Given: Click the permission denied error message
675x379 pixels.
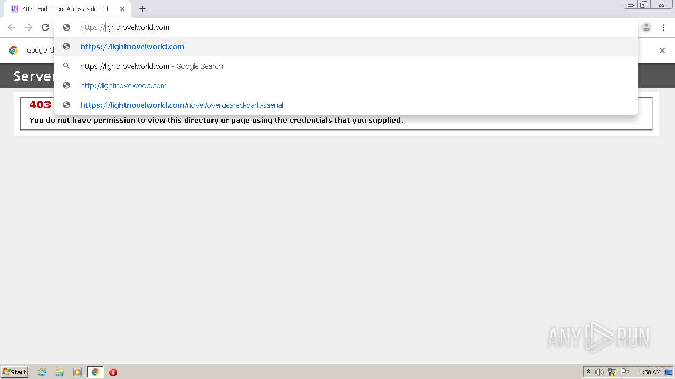Looking at the screenshot, I should [x=216, y=120].
